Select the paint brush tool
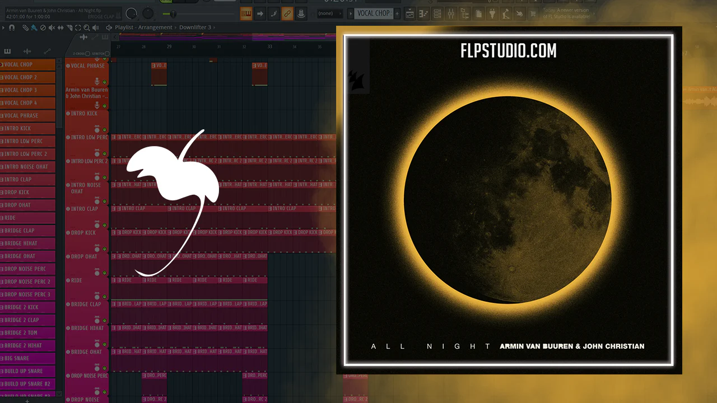This screenshot has width=717, height=403. click(x=34, y=27)
